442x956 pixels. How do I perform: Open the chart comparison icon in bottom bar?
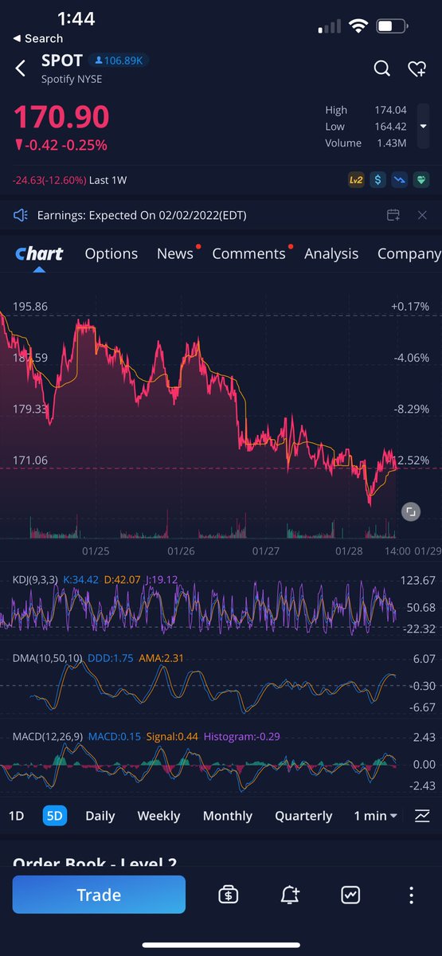pyautogui.click(x=350, y=895)
